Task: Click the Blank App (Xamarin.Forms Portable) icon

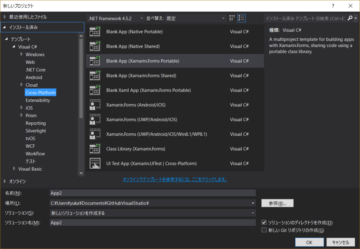Action: [x=95, y=61]
